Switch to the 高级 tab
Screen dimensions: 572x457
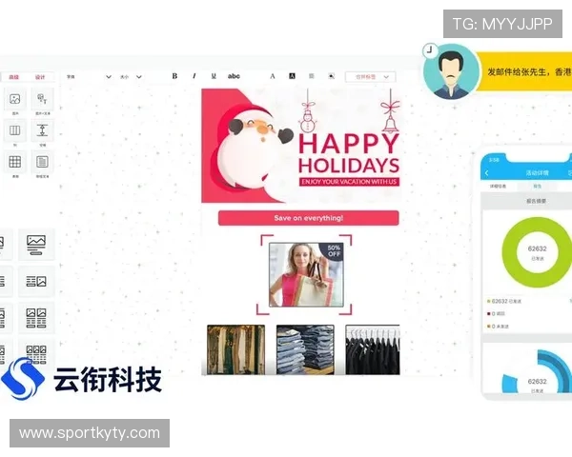[x=14, y=77]
